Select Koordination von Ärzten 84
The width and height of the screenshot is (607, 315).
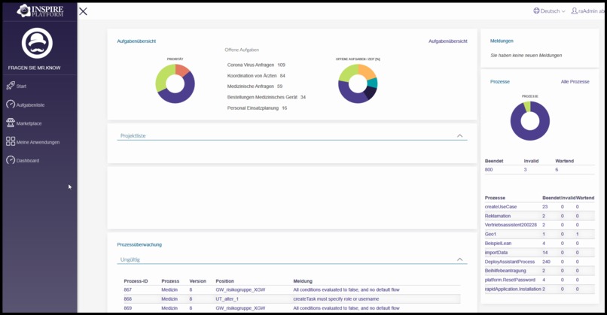256,76
